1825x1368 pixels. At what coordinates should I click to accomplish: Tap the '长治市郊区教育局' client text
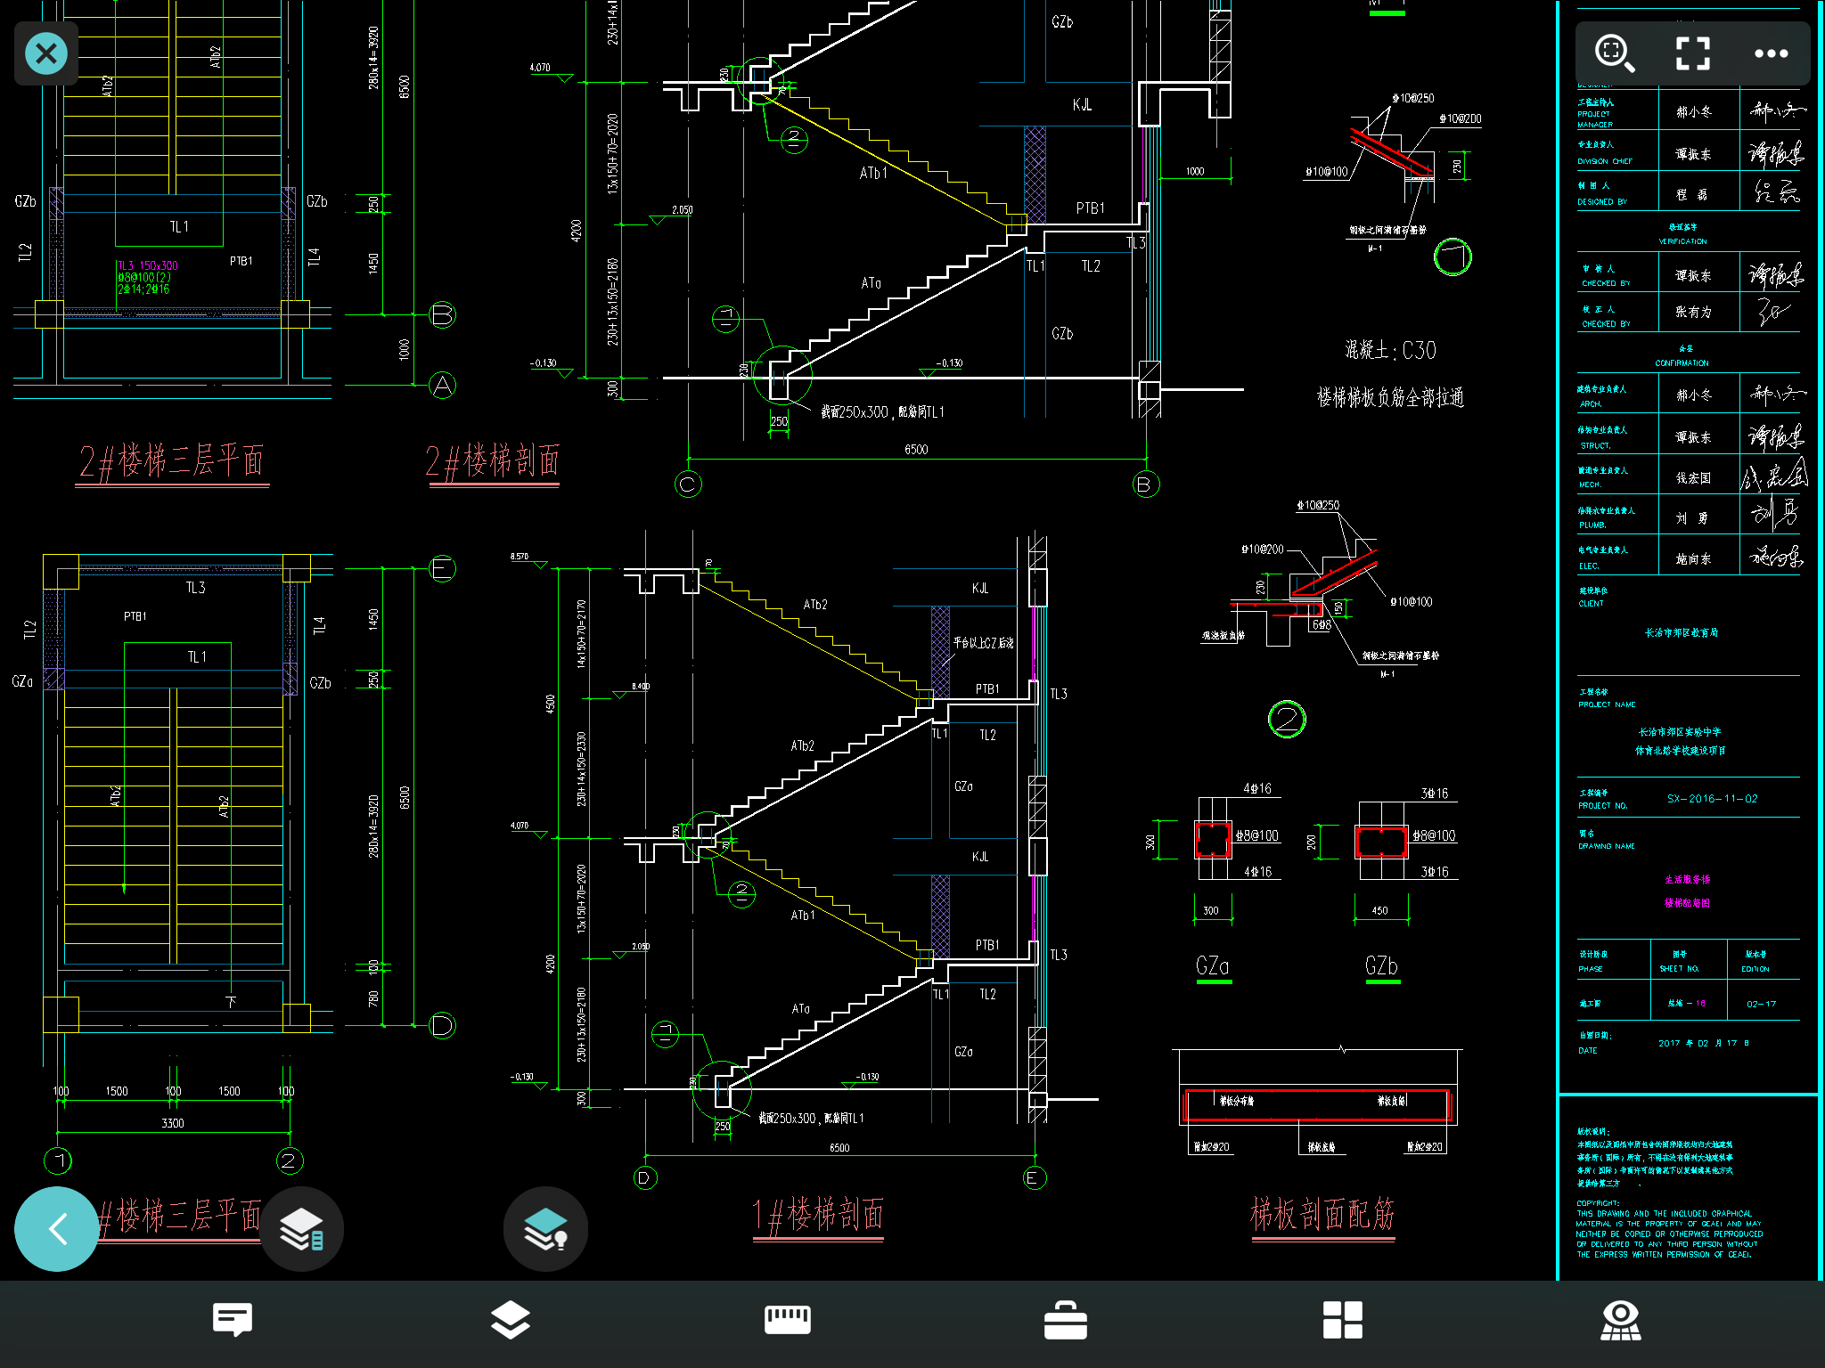pyautogui.click(x=1682, y=632)
